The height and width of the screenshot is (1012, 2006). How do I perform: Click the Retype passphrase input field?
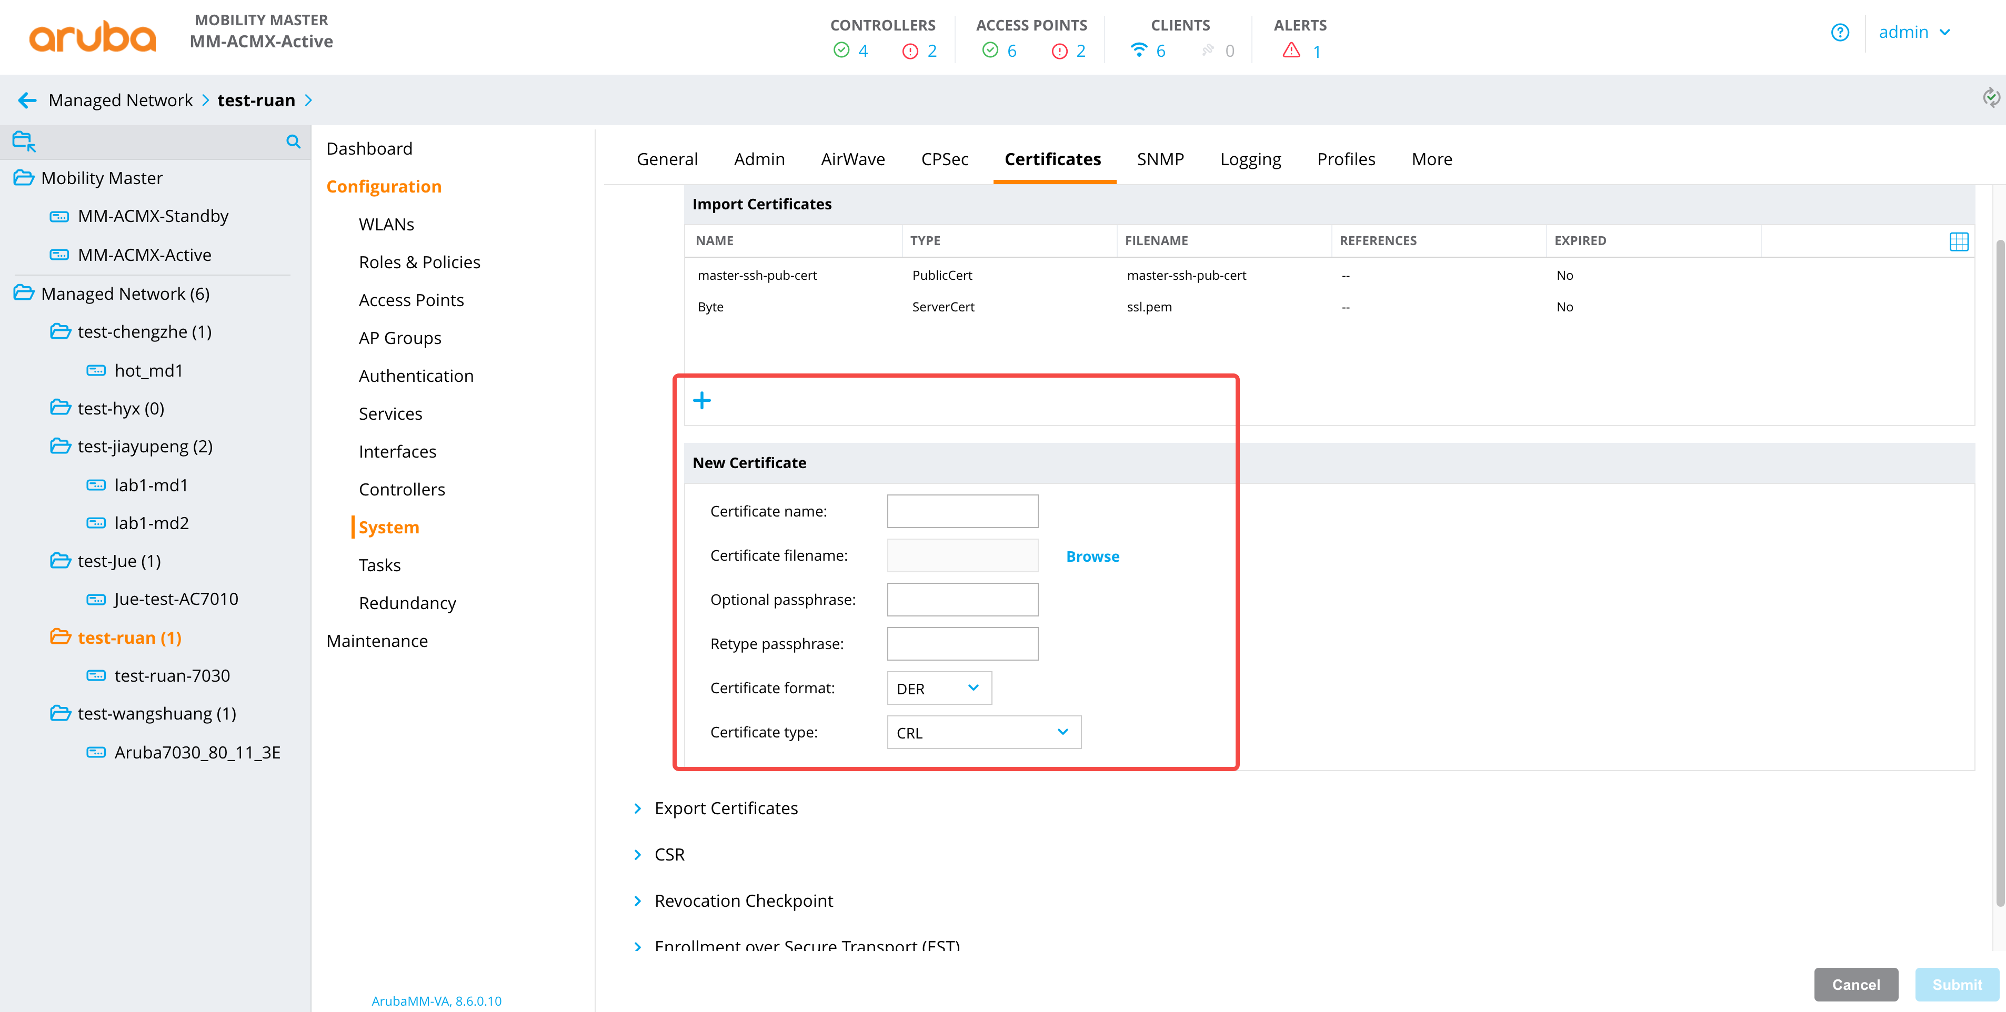[962, 644]
